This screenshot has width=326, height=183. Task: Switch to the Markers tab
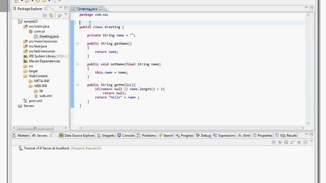tap(21, 136)
